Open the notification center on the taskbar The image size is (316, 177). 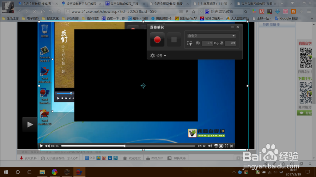pyautogui.click(x=308, y=172)
